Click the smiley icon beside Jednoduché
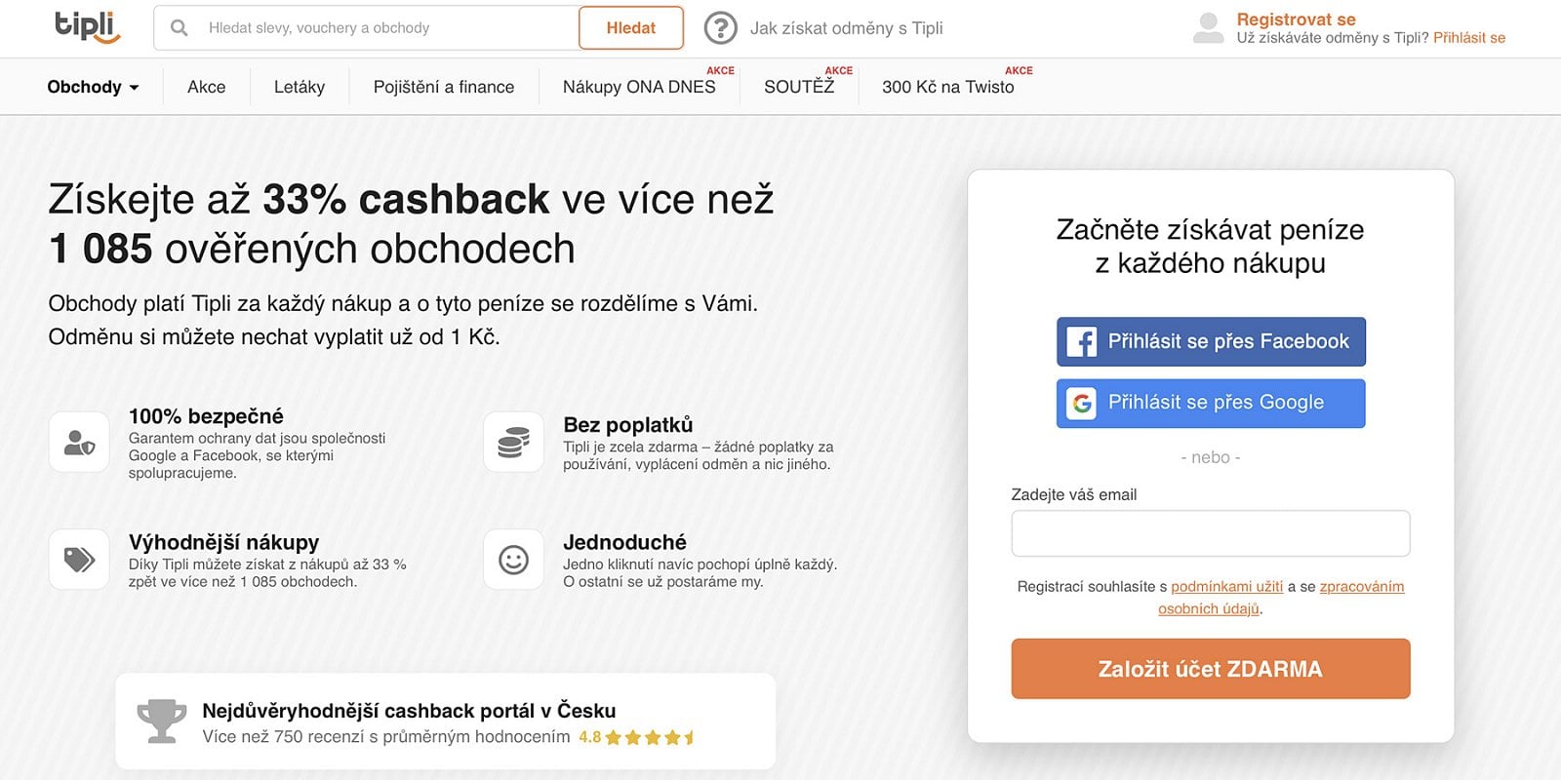Viewport: 1561px width, 780px height. click(513, 559)
